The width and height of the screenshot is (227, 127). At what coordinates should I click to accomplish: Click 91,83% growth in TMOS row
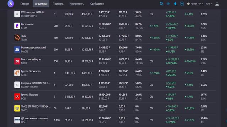point(189,108)
